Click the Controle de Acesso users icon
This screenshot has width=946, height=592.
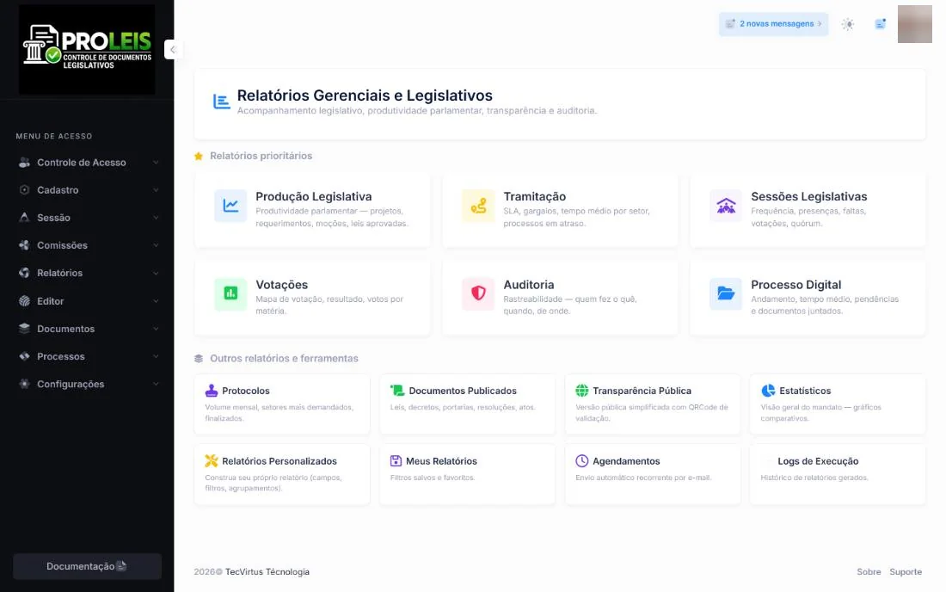[24, 163]
